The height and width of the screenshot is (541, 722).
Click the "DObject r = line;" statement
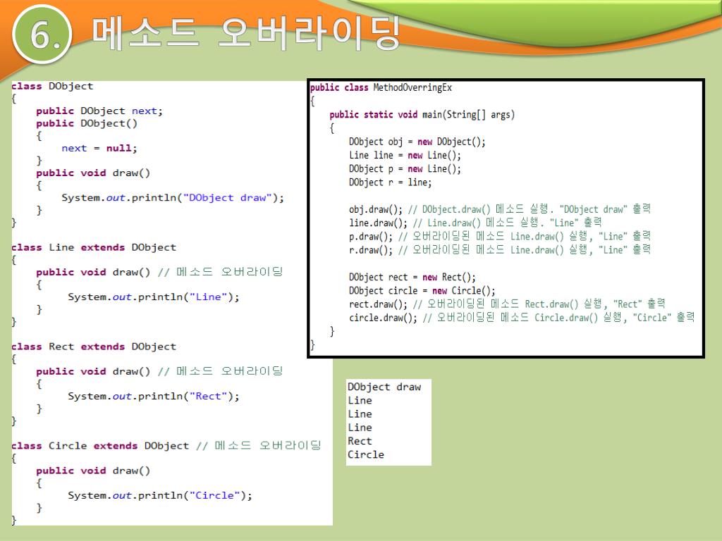tap(391, 182)
